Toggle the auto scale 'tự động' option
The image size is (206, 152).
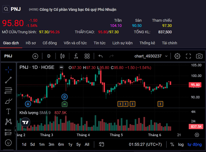194,144
